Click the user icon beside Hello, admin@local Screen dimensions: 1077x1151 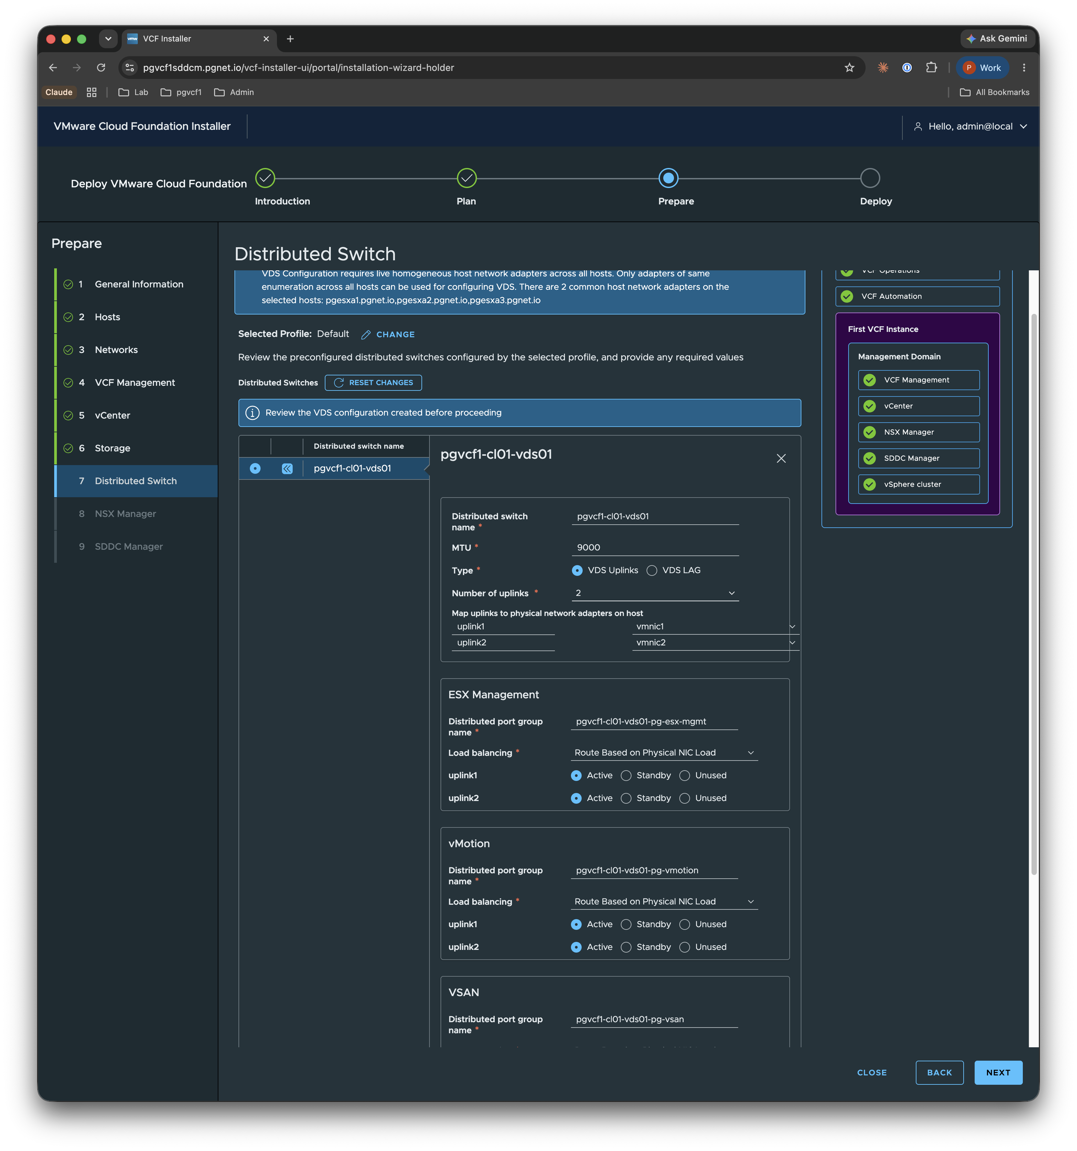[x=917, y=126]
